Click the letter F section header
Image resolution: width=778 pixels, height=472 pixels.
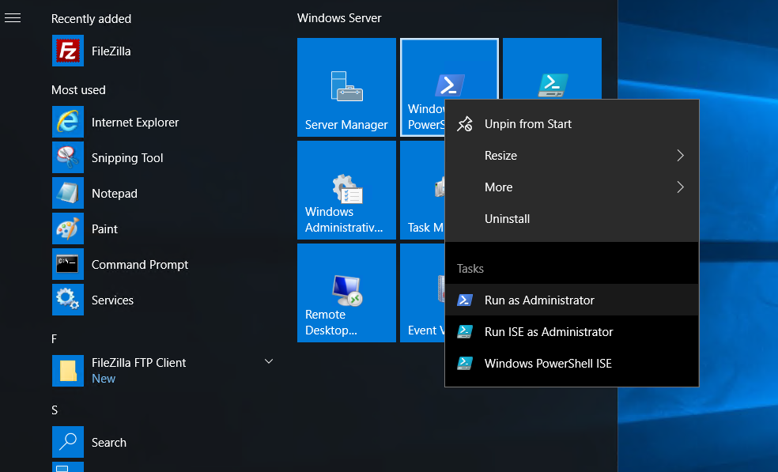pyautogui.click(x=54, y=339)
